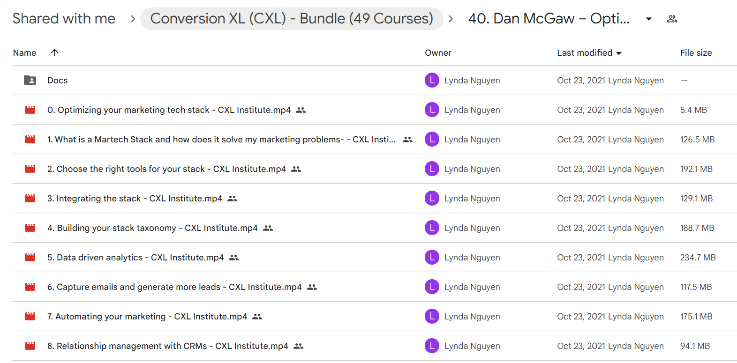Click video icon for 8. Relationship management with CRMs

coord(30,346)
